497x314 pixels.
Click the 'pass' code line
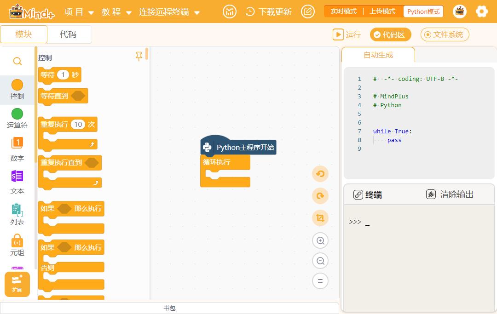[x=394, y=140]
